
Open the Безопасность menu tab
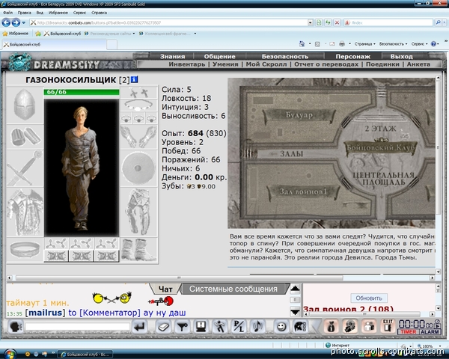click(285, 56)
